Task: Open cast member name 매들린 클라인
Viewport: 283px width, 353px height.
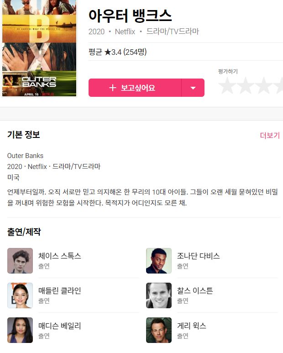Action: point(60,290)
